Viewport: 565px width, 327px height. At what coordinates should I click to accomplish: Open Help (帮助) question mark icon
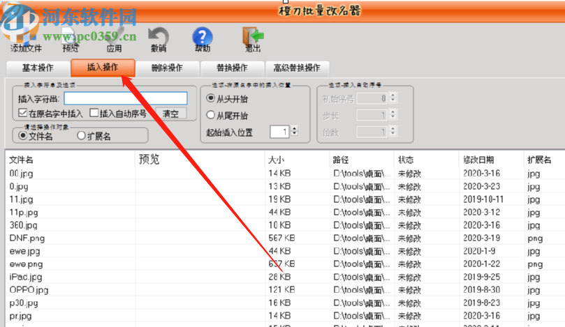(202, 39)
